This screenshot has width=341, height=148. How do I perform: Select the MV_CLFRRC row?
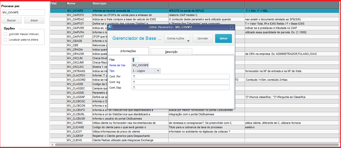coord(195,123)
